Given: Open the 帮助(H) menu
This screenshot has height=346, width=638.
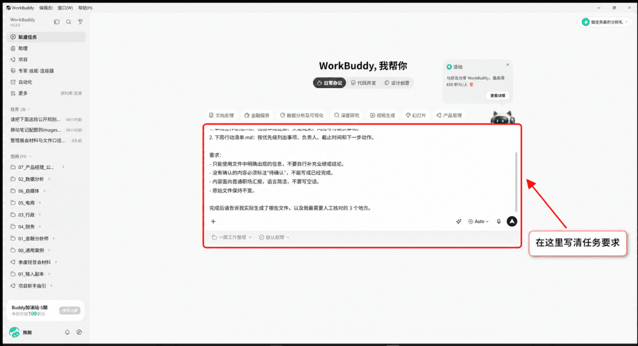Looking at the screenshot, I should click(85, 8).
